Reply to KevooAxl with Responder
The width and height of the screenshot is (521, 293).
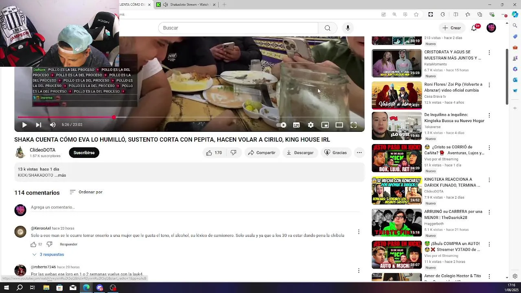(68, 244)
